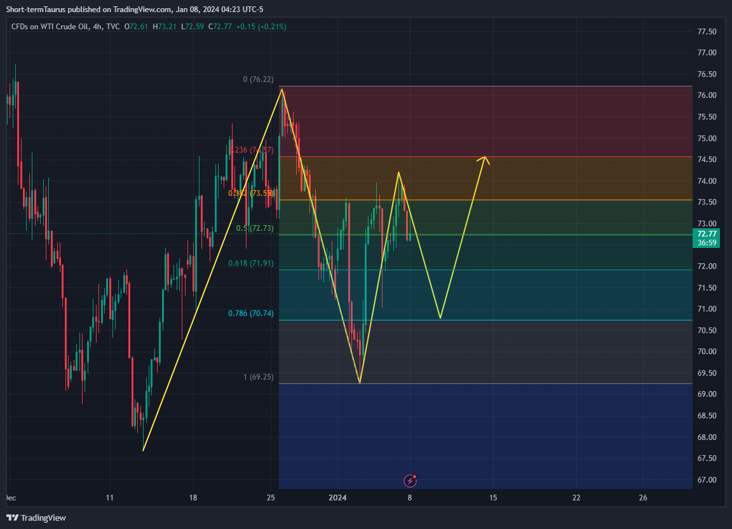Click the 74.50 price axis label
Image resolution: width=732 pixels, height=529 pixels.
pyautogui.click(x=707, y=160)
